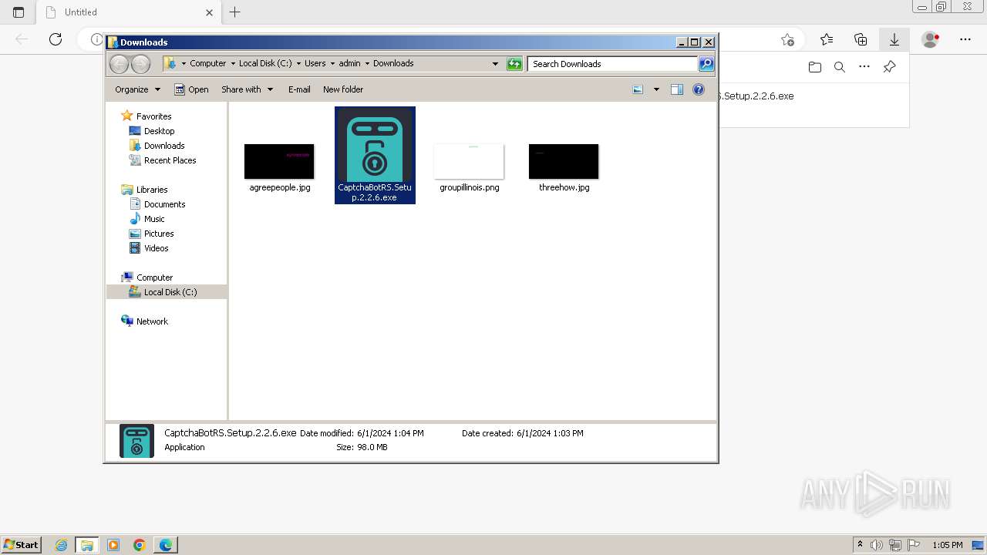Pin the Edge downloads panel
The width and height of the screenshot is (987, 555).
(889, 67)
